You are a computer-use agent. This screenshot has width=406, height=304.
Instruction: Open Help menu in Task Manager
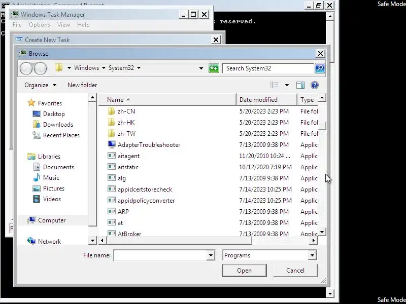pyautogui.click(x=83, y=25)
